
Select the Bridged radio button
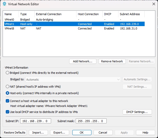(8, 73)
